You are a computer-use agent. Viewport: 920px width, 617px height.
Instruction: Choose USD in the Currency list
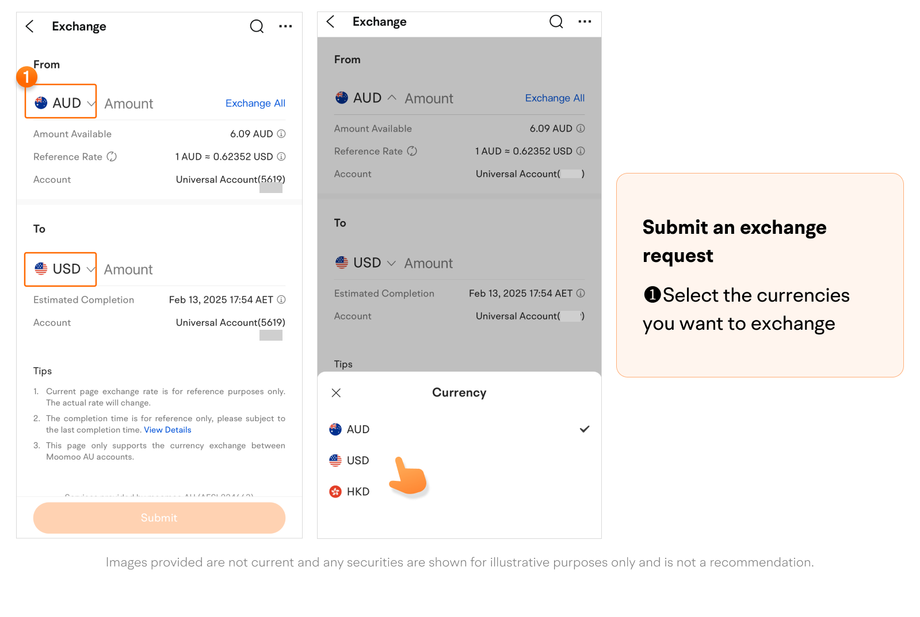click(x=357, y=461)
